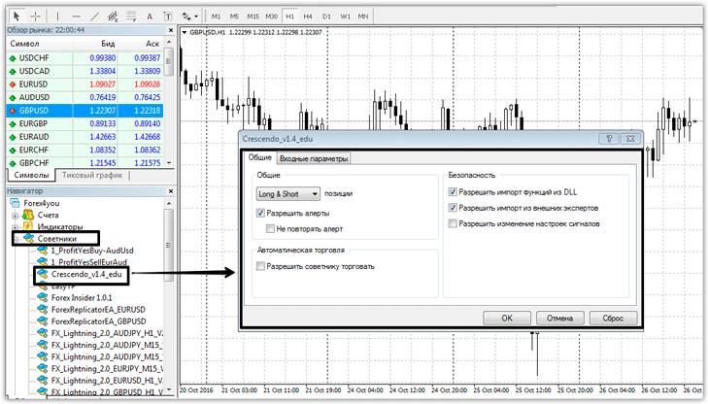Switch to the 'Входные параметры' tab

pyautogui.click(x=314, y=159)
